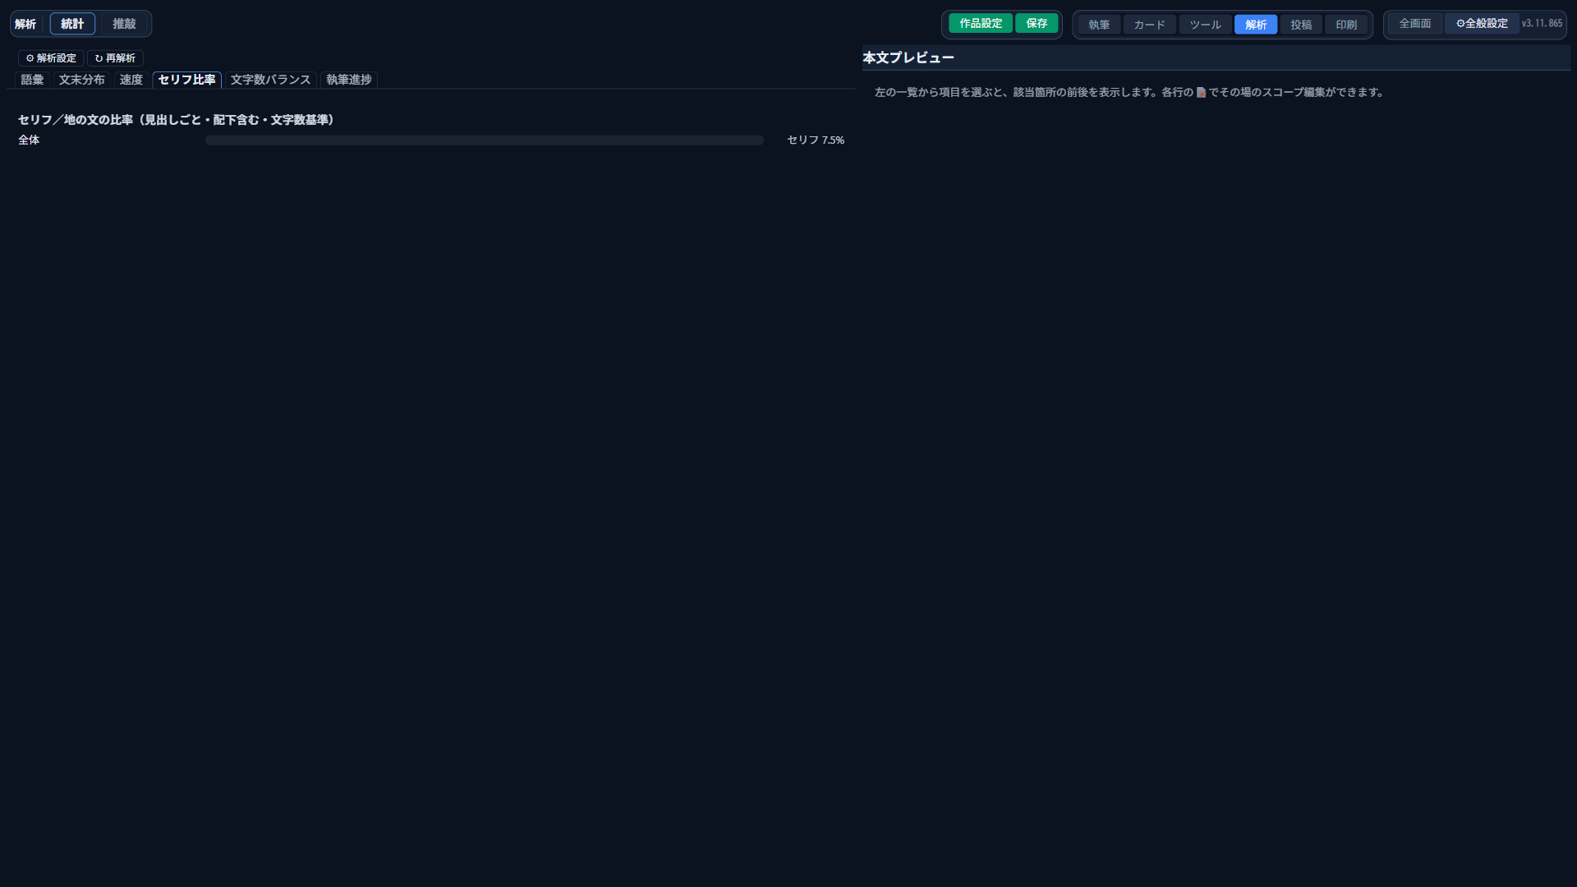
Task: Open the 執筆進捗 sub-tab
Action: point(348,80)
